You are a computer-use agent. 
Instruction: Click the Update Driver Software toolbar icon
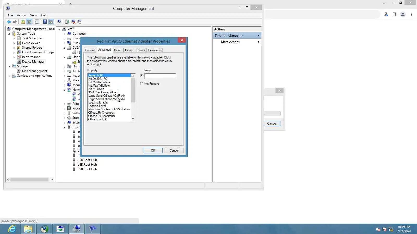pos(67,22)
